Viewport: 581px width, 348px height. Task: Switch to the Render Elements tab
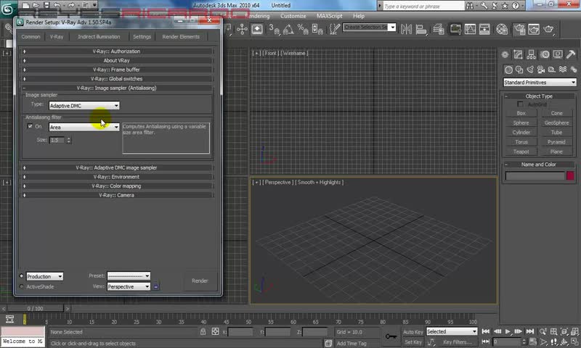181,36
